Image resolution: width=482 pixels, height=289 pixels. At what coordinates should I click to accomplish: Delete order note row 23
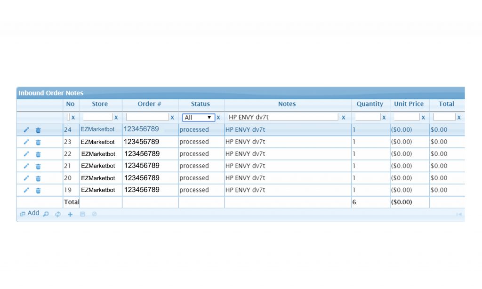click(x=38, y=142)
